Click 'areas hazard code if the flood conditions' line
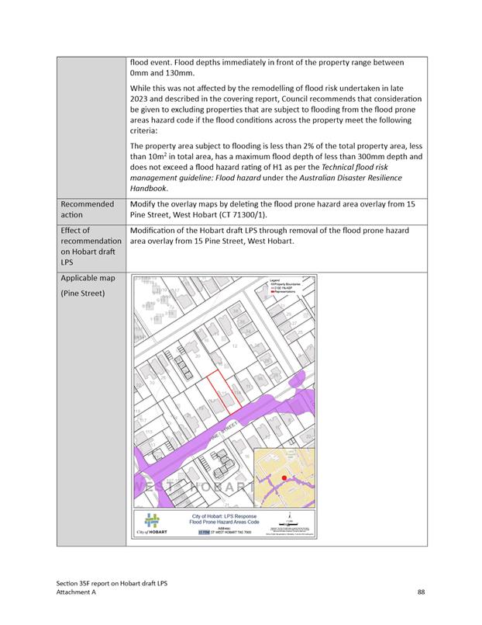 point(270,120)
